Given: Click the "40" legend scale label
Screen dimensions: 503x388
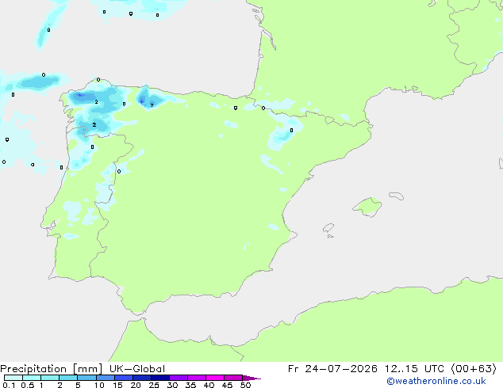Looking at the screenshot, I should click(209, 385).
